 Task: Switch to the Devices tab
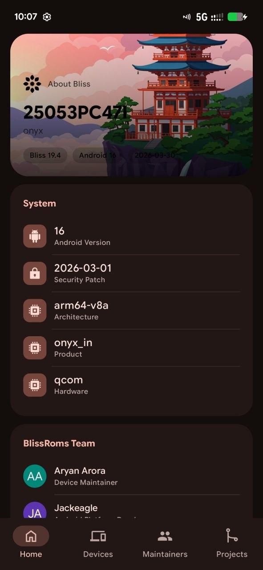pyautogui.click(x=98, y=544)
